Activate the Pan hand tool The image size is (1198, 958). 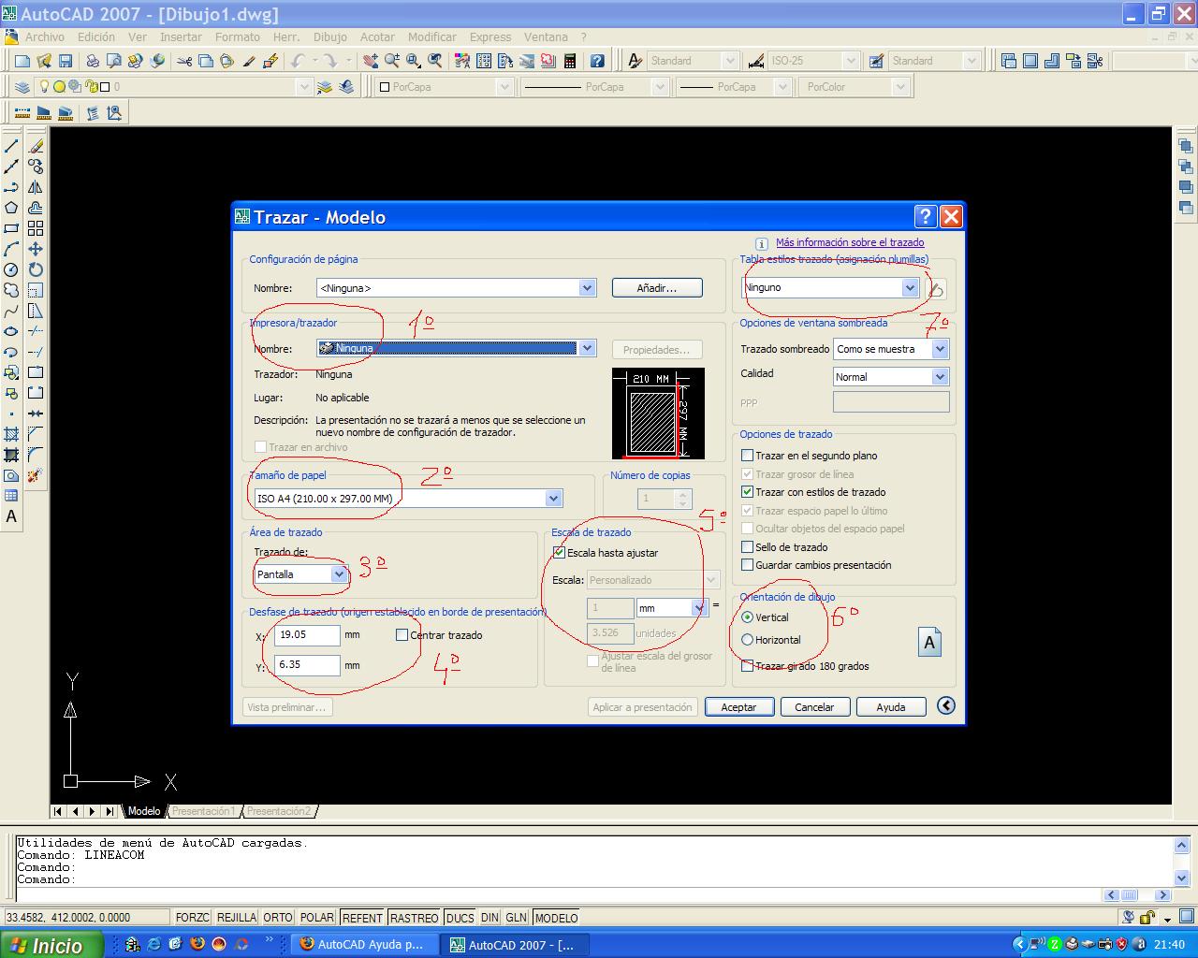point(371,61)
